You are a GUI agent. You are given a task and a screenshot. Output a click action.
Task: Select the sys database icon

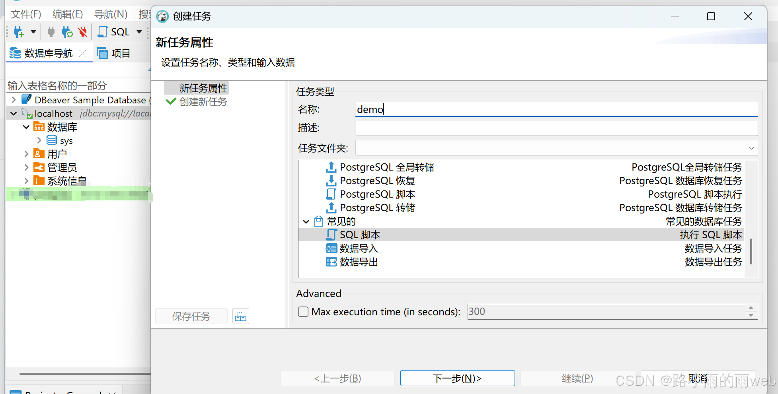tap(52, 140)
